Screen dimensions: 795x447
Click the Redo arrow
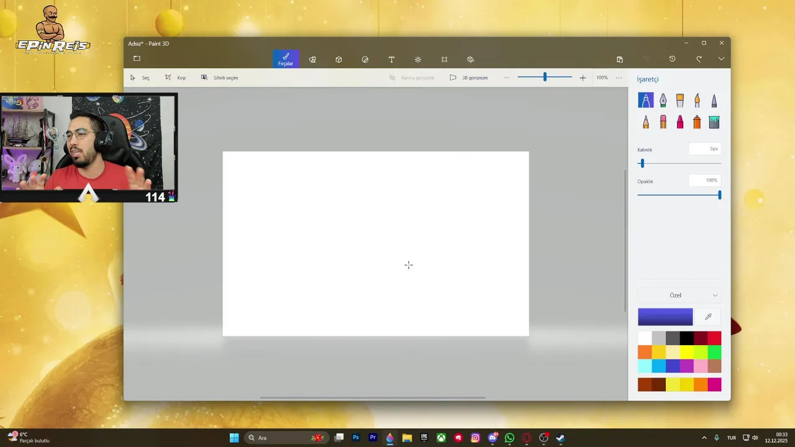click(x=699, y=59)
